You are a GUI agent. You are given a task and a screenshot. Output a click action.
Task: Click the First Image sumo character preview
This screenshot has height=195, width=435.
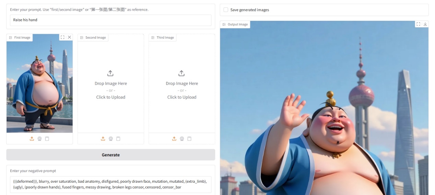click(x=39, y=83)
